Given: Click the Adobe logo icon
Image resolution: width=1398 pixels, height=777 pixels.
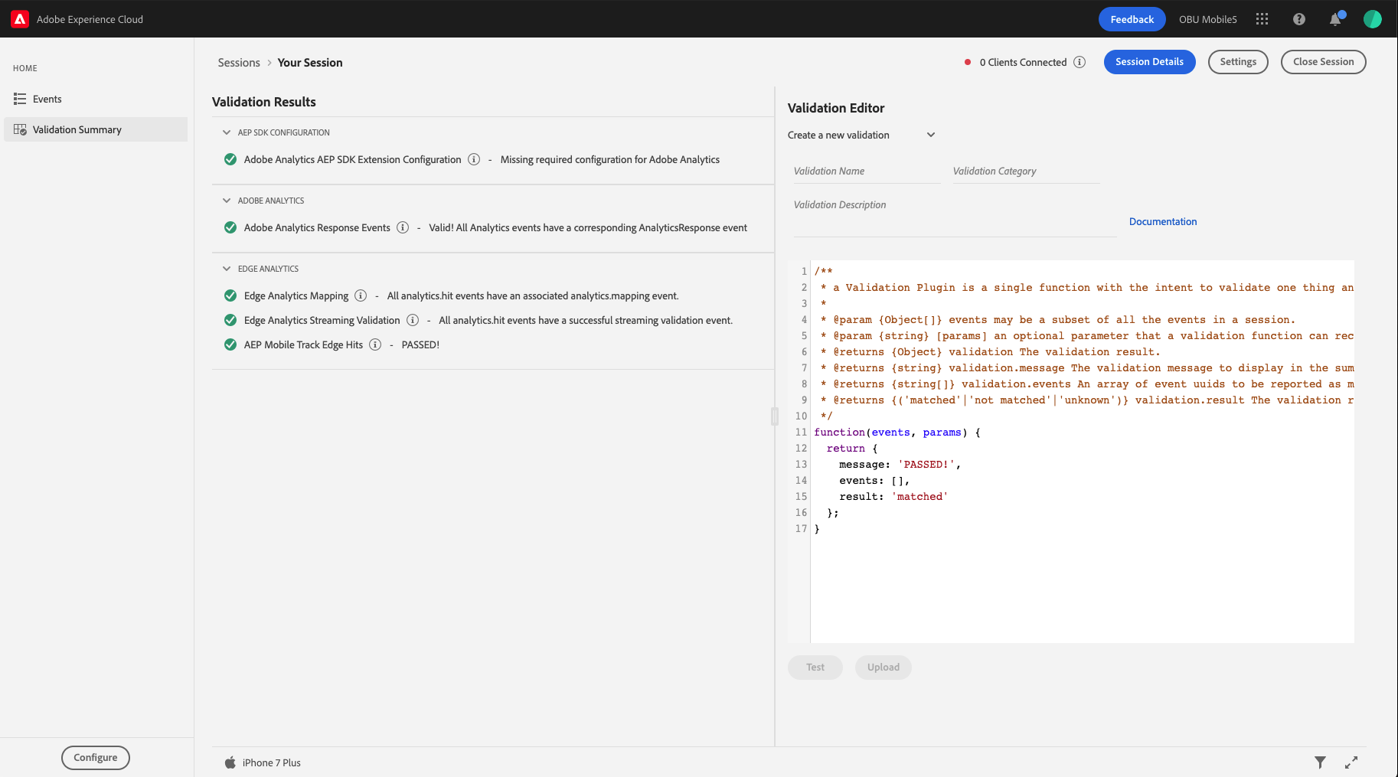Looking at the screenshot, I should (20, 19).
